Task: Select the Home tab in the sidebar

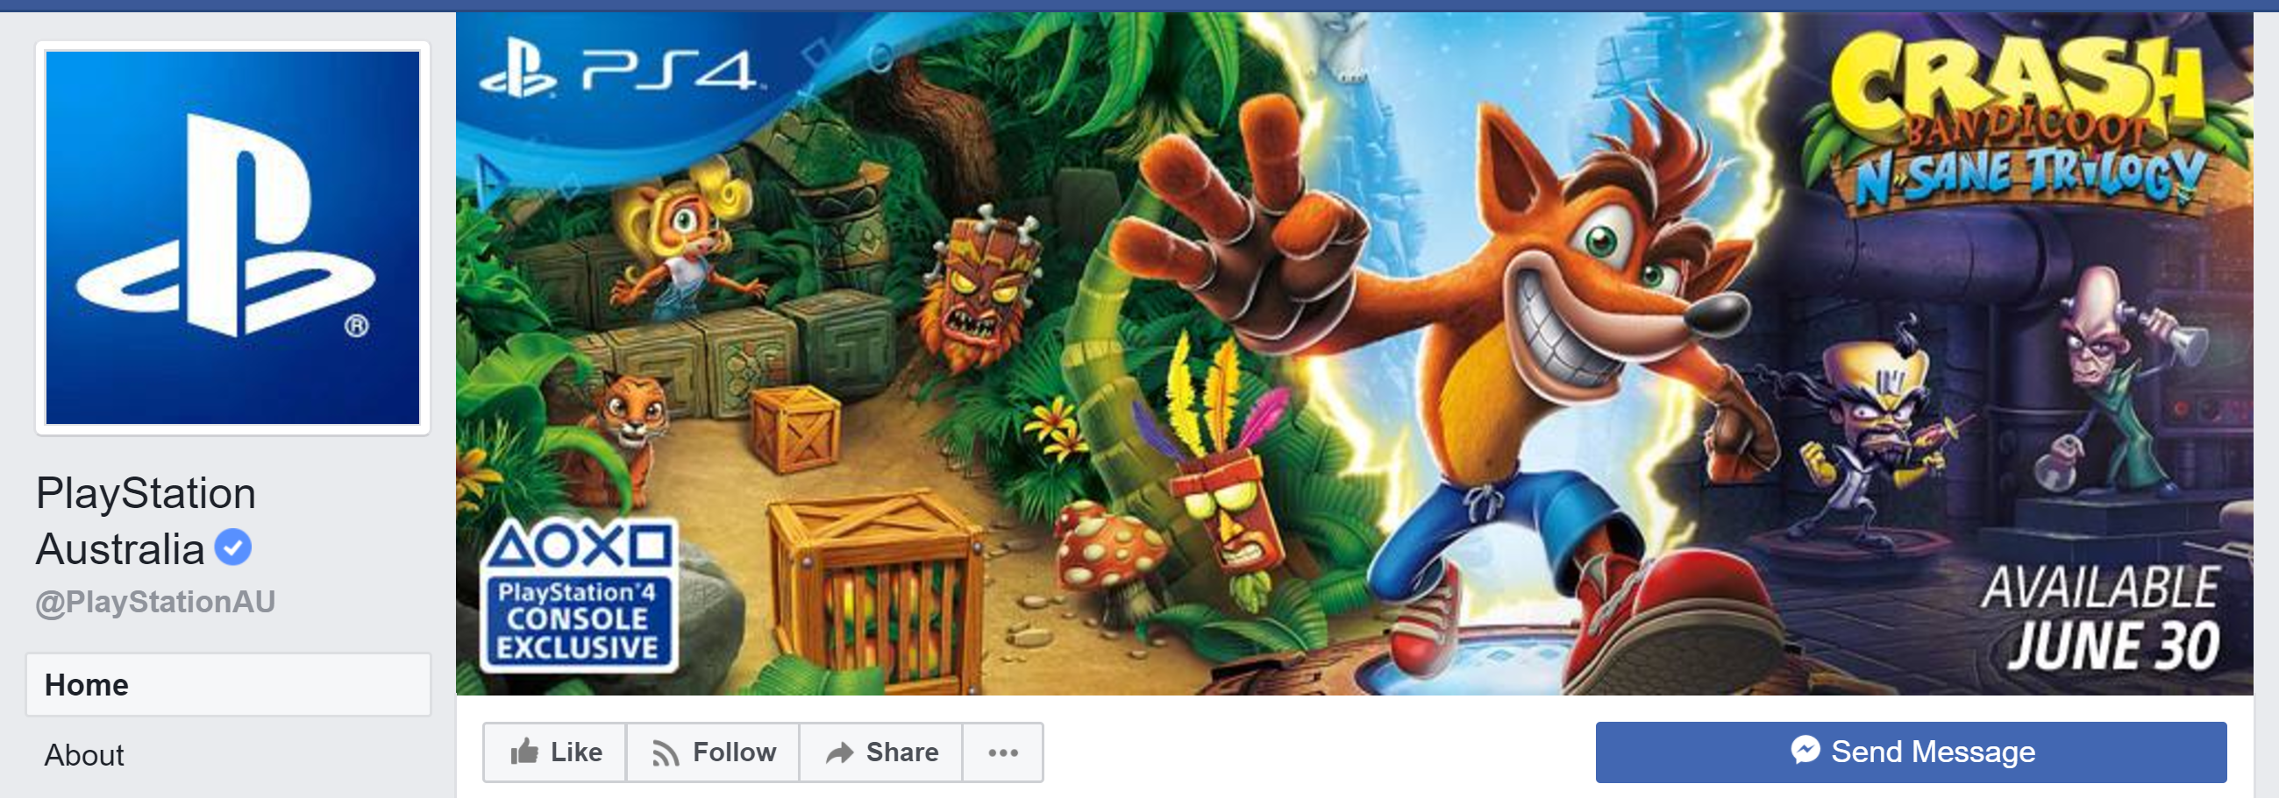Action: [x=228, y=685]
